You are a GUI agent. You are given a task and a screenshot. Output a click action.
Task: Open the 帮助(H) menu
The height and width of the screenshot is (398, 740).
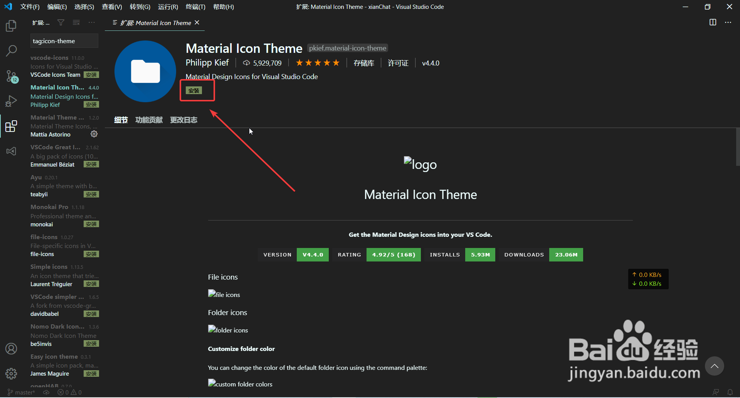[224, 7]
